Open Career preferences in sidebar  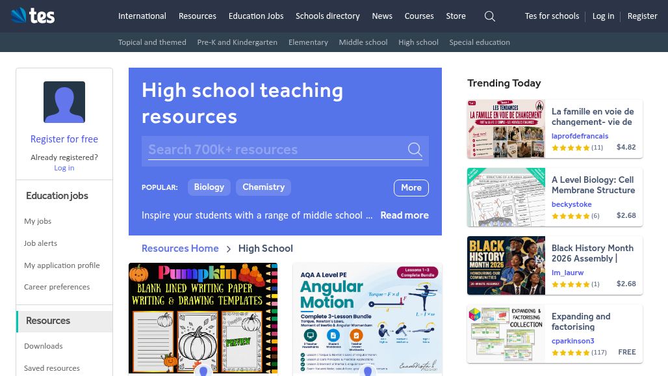point(57,287)
